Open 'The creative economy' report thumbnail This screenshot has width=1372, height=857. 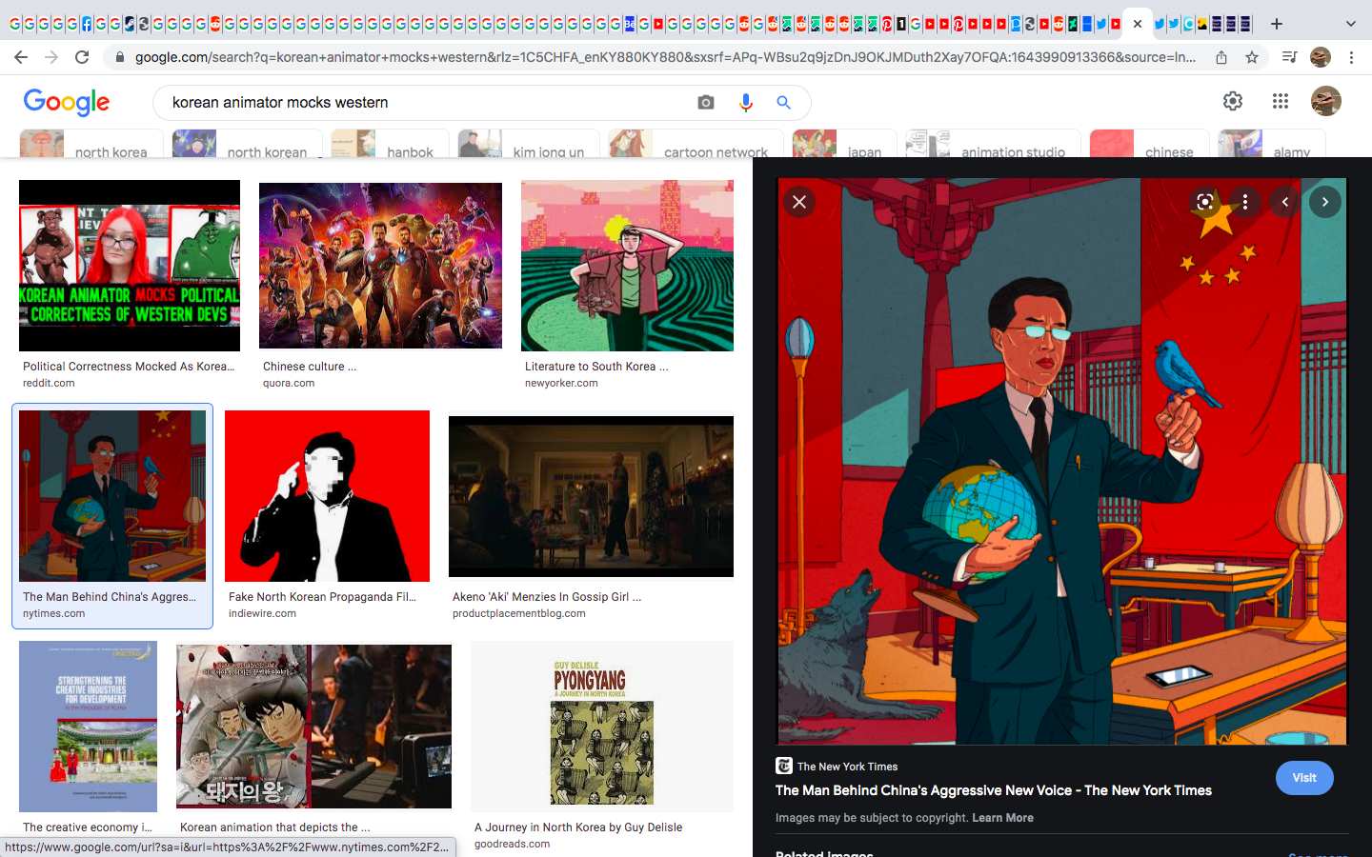point(88,727)
